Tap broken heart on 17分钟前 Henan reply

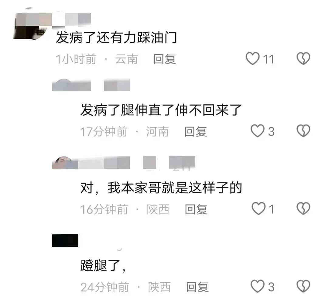[x=303, y=131]
